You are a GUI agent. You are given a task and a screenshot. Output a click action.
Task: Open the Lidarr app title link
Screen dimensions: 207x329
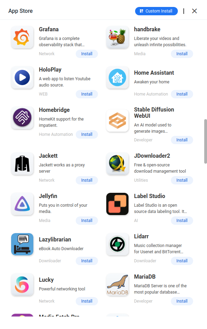point(141,236)
